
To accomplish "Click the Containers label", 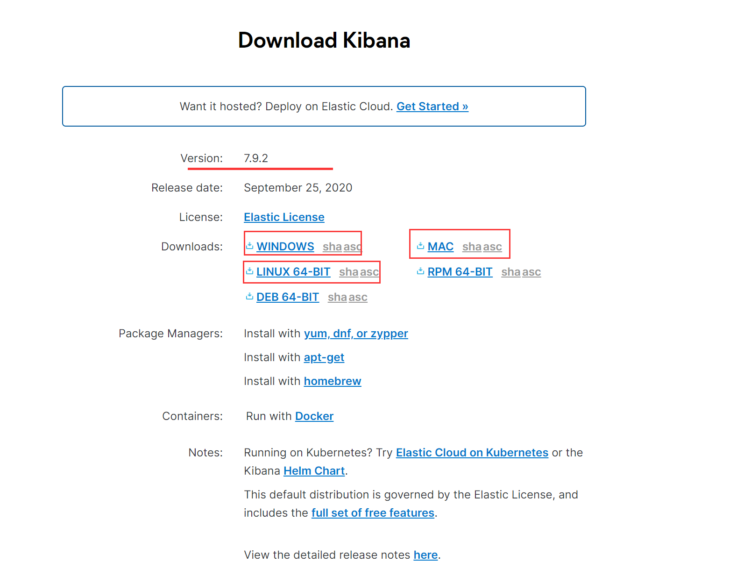I will coord(192,416).
